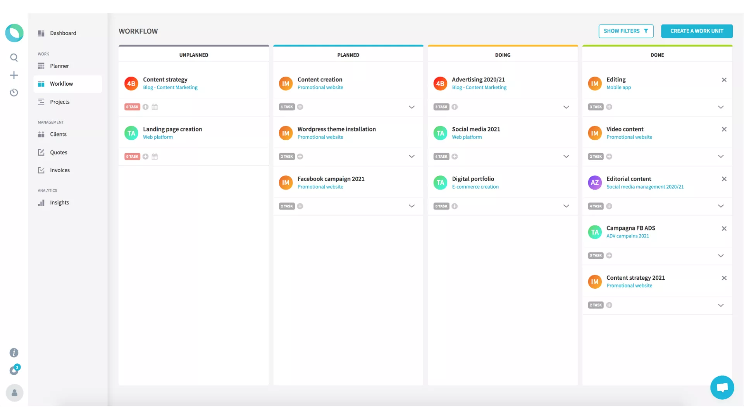Expand Campagna FB ADS card chevron
744x419 pixels.
point(720,256)
